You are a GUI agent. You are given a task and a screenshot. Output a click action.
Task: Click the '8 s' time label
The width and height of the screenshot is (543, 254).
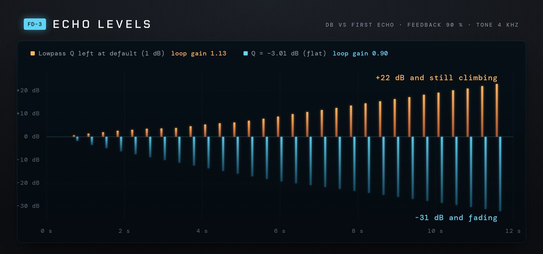[x=358, y=231]
